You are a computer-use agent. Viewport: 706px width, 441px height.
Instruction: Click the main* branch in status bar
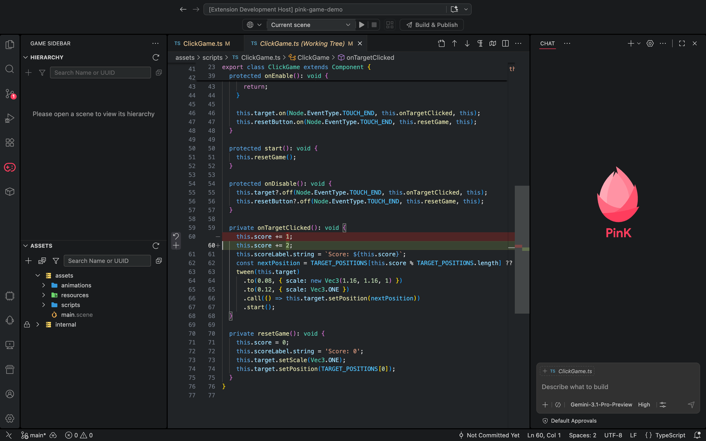33,435
